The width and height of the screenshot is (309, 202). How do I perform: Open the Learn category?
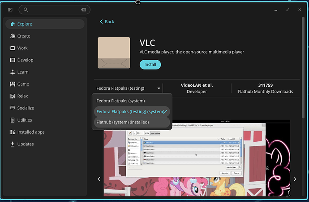pyautogui.click(x=45, y=72)
